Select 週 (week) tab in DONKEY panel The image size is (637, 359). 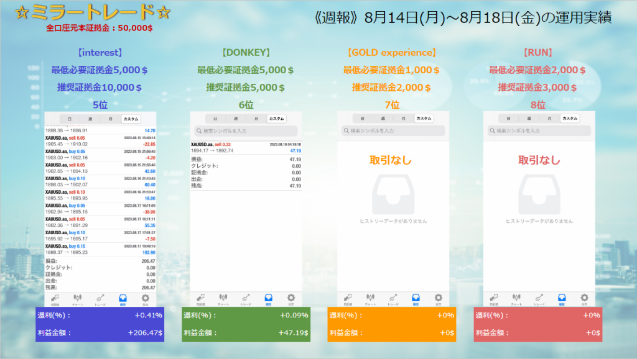[x=236, y=119]
